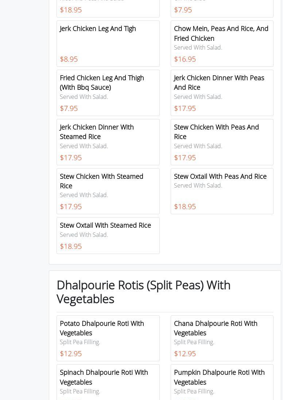Click the $8.95 price under Jerk Chicken Leg
The width and height of the screenshot is (283, 400).
pos(69,59)
